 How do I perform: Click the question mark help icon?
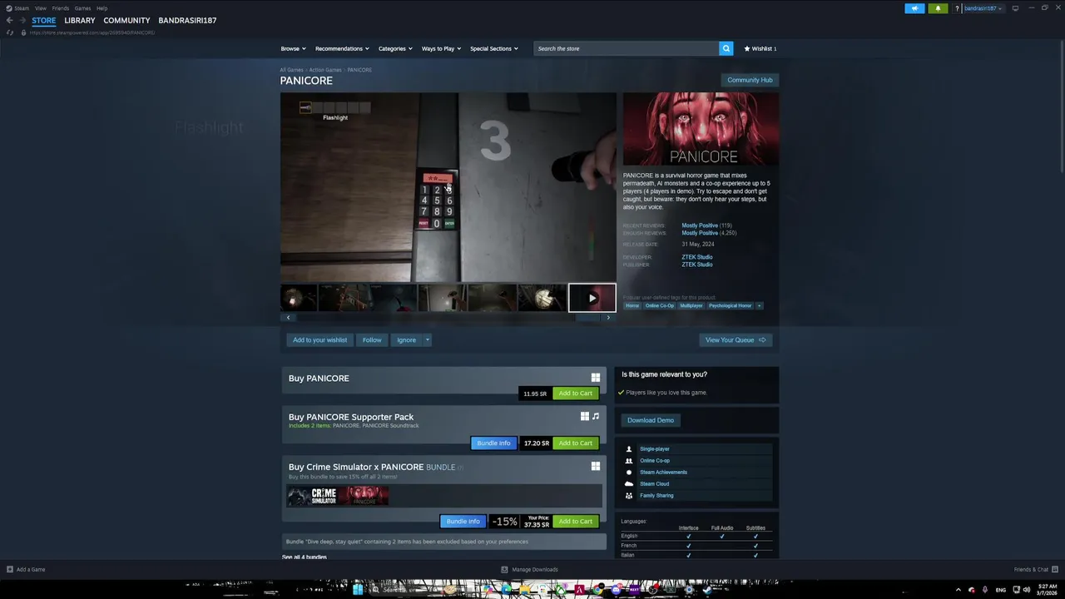[x=957, y=8]
